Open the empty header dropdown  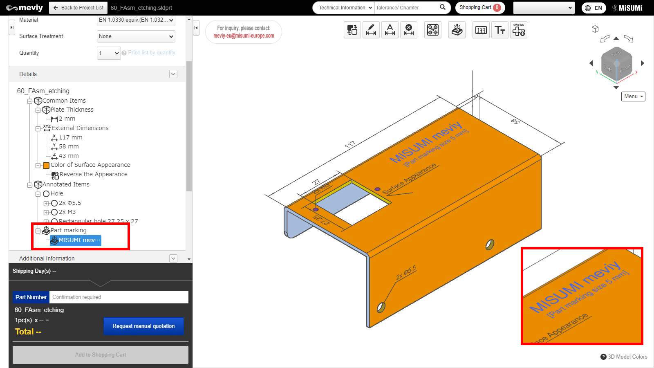544,8
